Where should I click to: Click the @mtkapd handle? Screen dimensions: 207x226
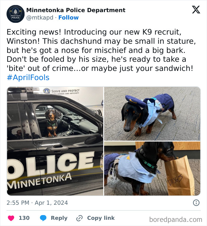[40, 18]
